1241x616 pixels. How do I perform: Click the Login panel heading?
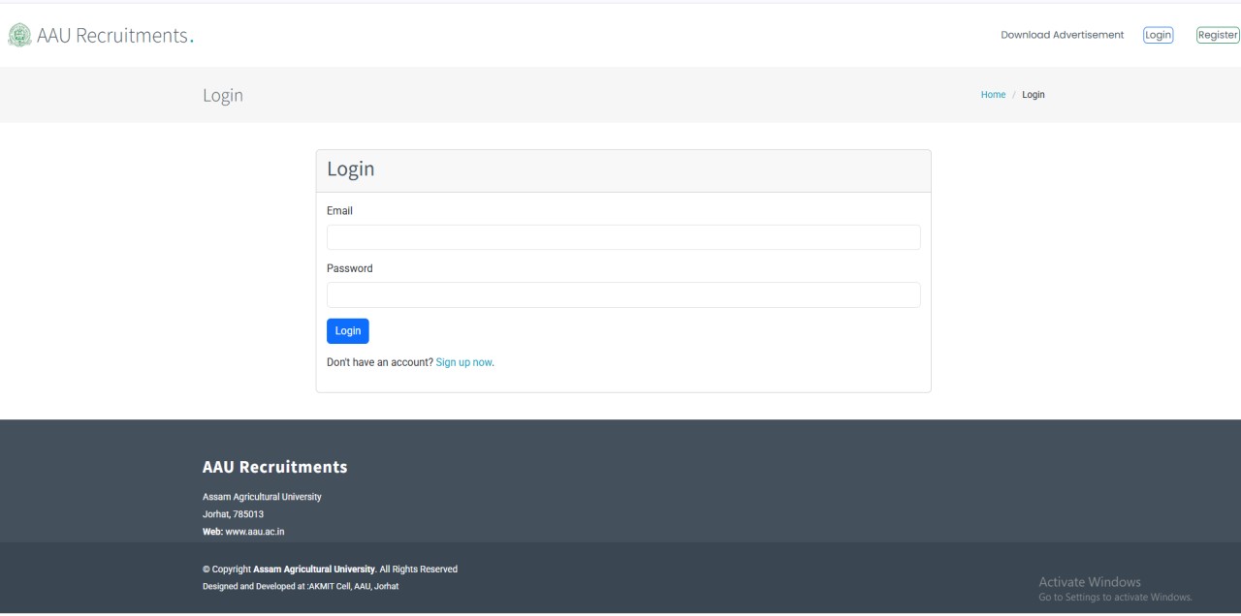(351, 169)
